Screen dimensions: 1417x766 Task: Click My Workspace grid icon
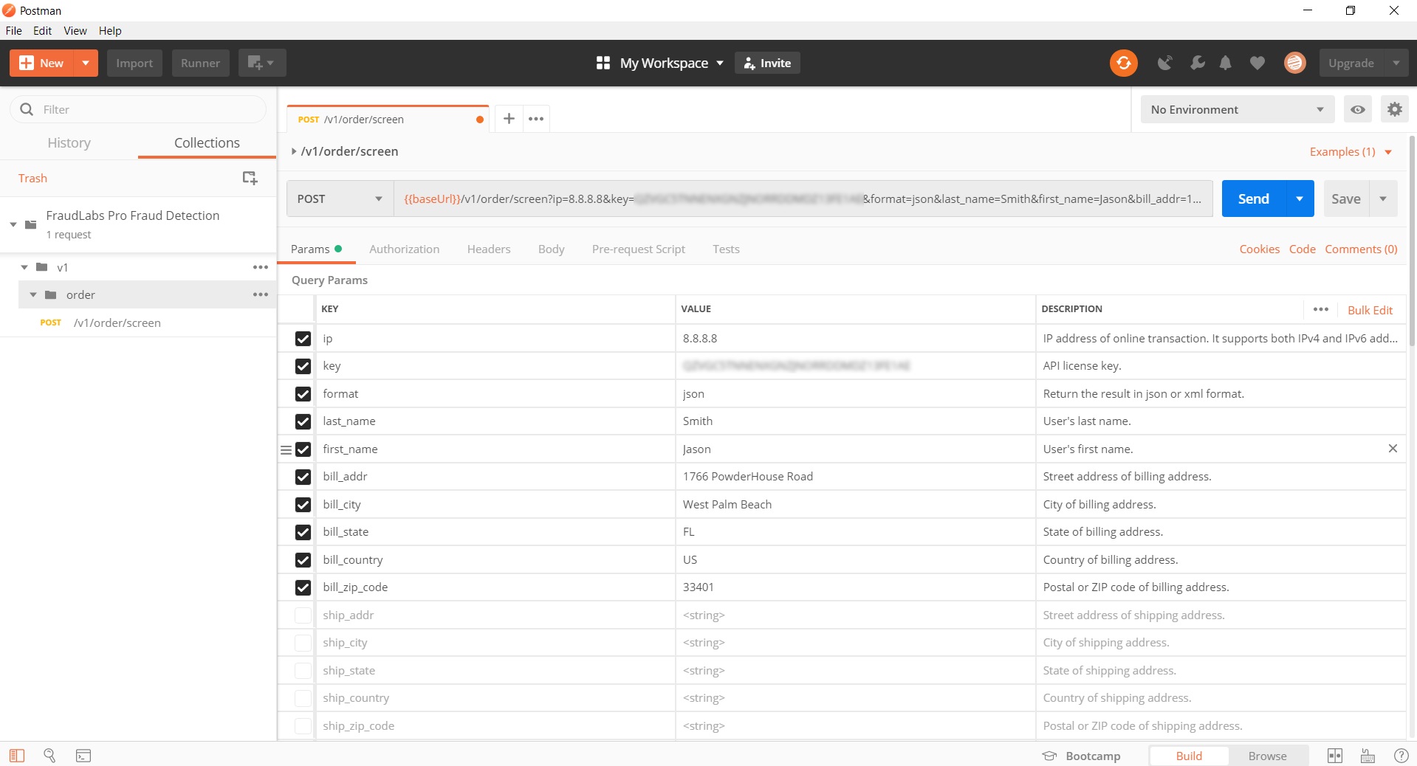[x=603, y=63]
